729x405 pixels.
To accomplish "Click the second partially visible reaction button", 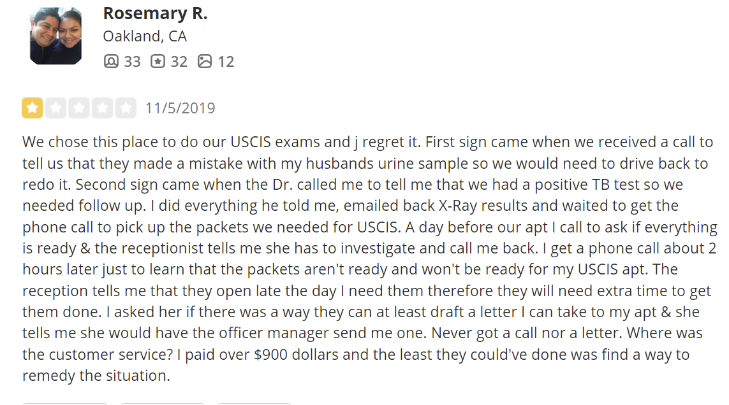I will pyautogui.click(x=162, y=404).
